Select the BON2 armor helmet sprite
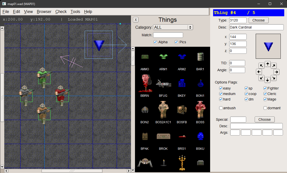Screen dimensions: 287x173 pos(145,110)
